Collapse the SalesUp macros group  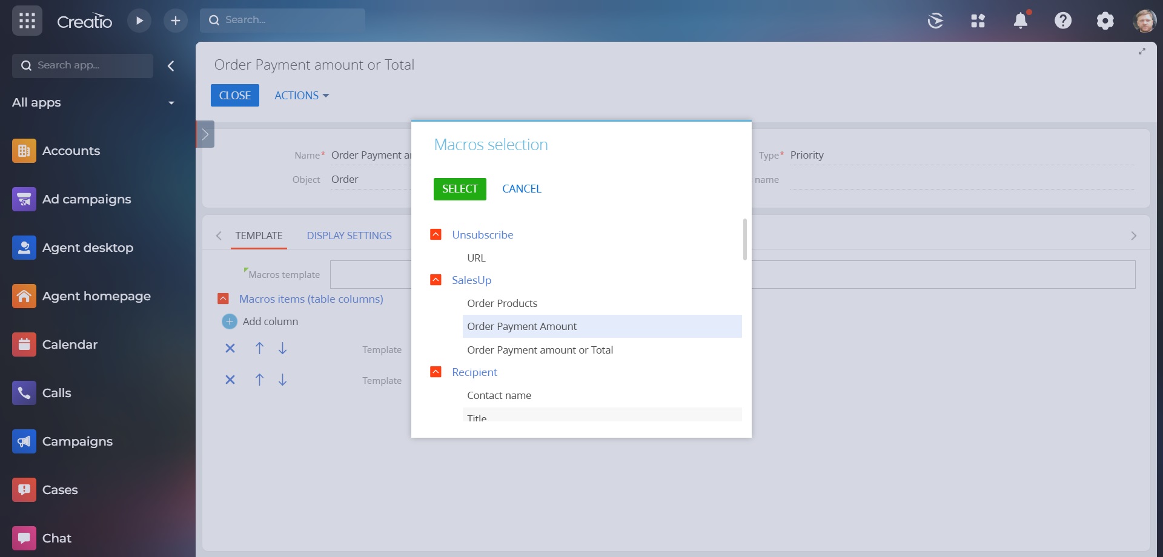click(436, 280)
